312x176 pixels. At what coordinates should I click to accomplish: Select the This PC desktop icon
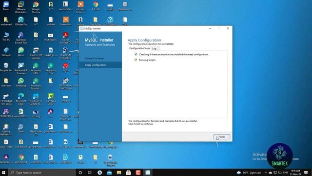6,37
